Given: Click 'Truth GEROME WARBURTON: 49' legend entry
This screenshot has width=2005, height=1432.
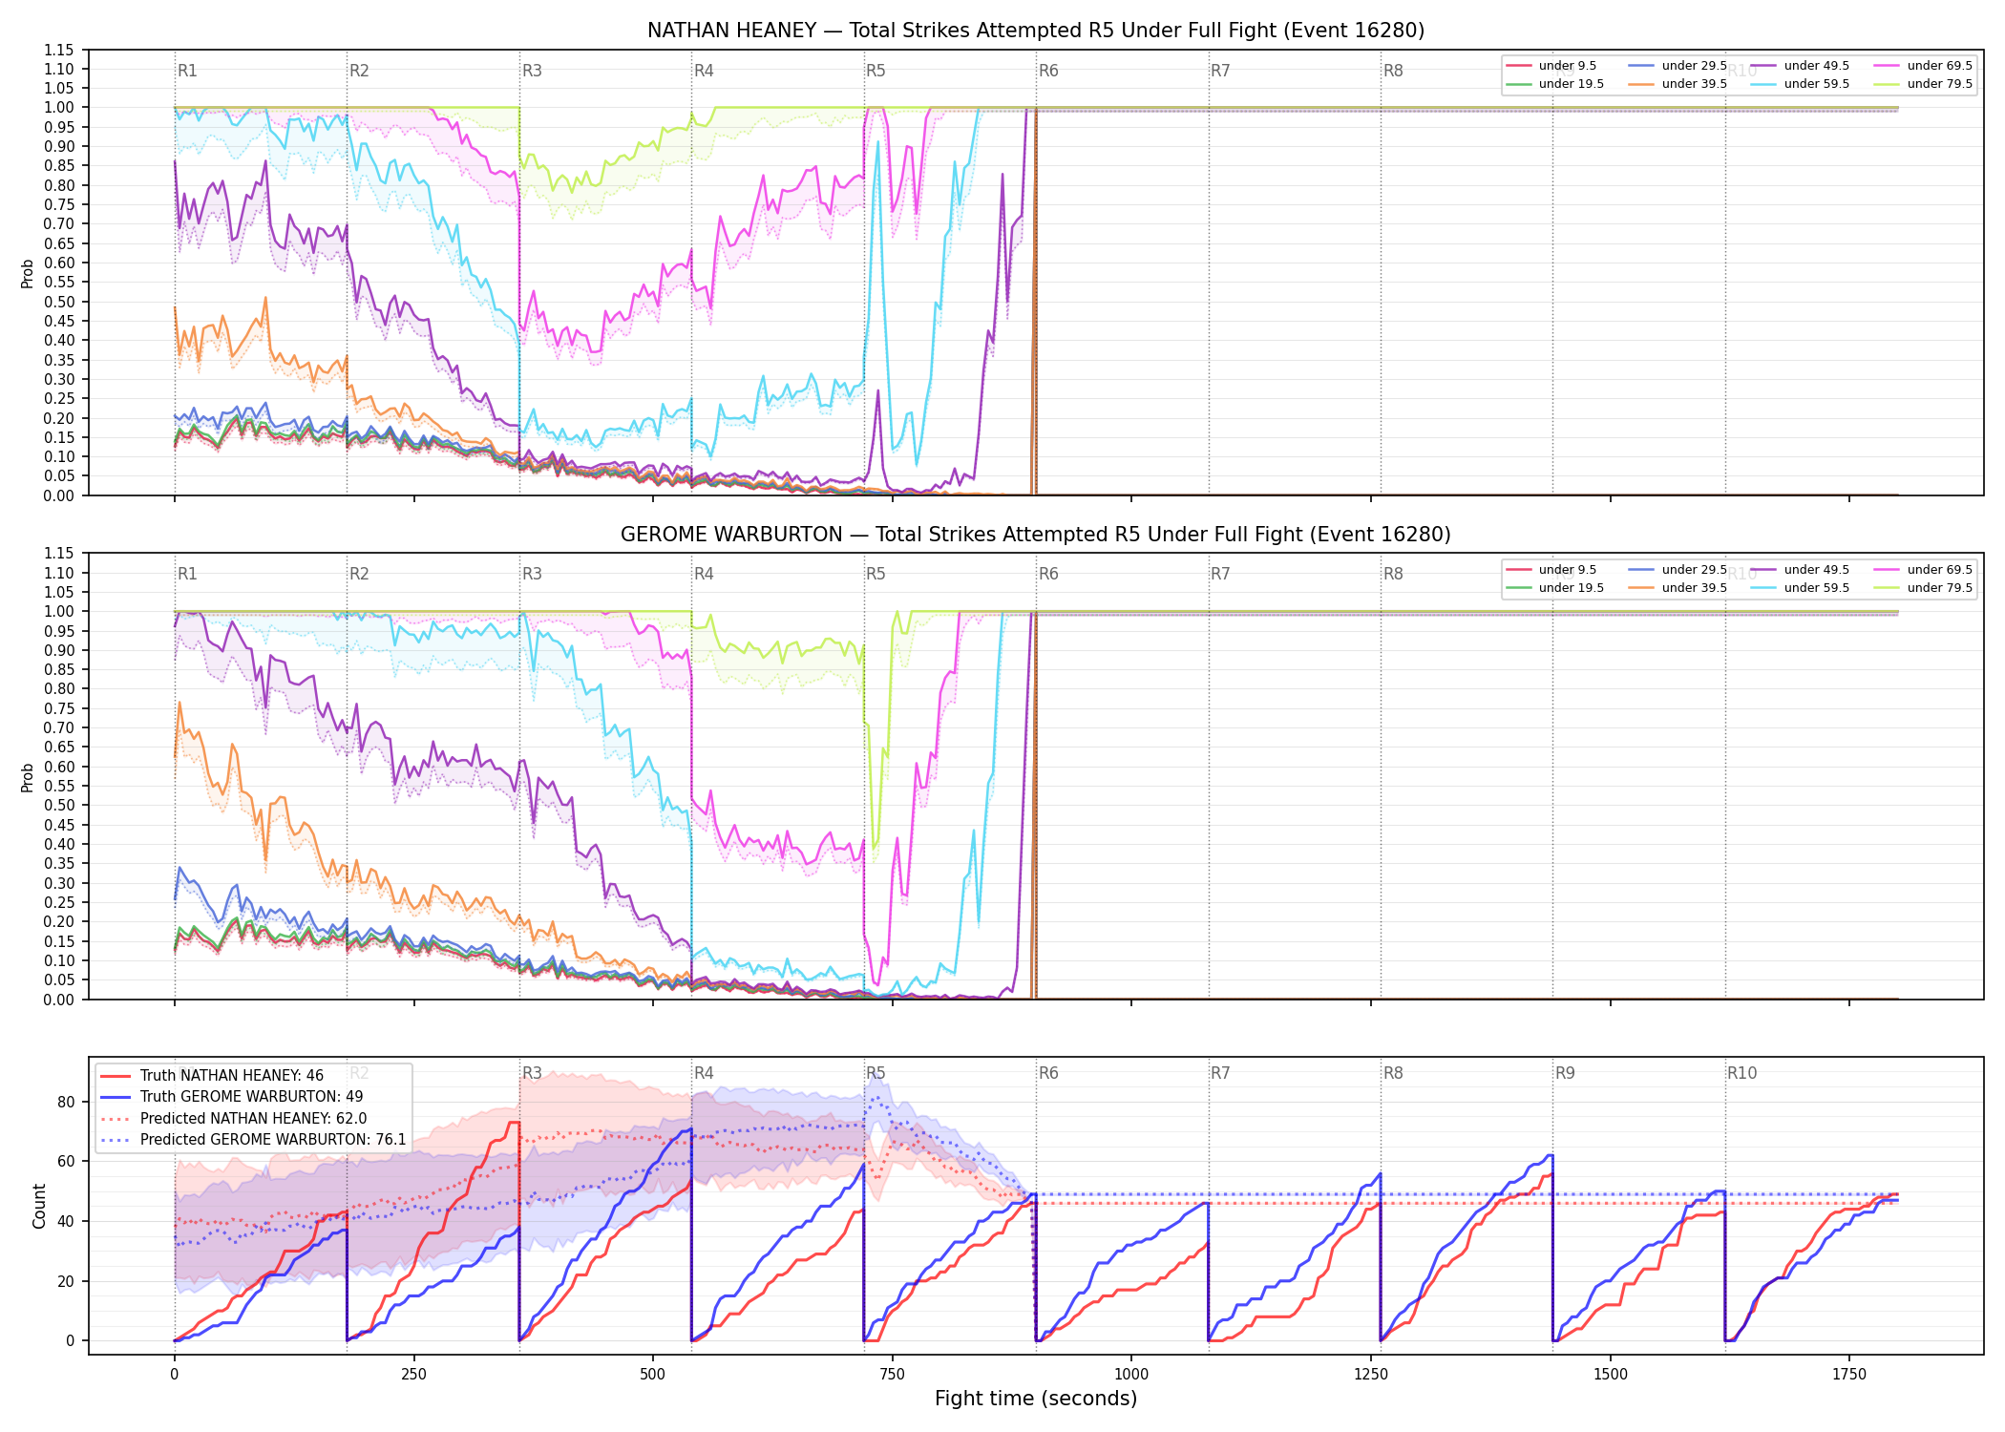Looking at the screenshot, I should tap(232, 1097).
